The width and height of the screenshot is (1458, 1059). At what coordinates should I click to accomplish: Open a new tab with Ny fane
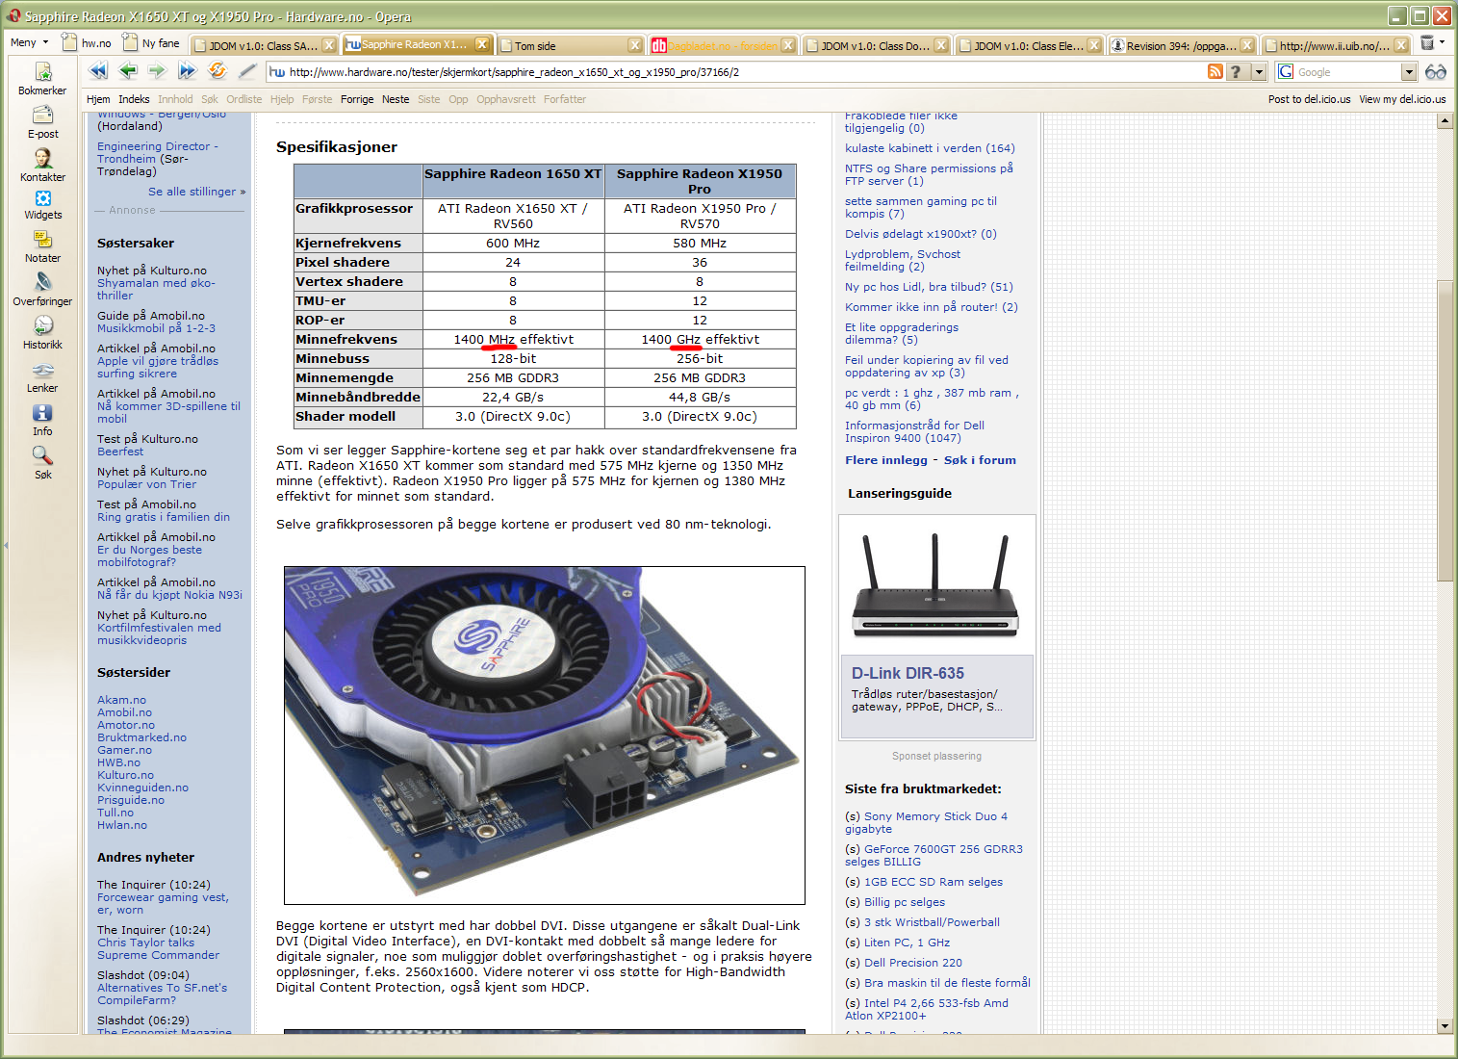pyautogui.click(x=151, y=42)
